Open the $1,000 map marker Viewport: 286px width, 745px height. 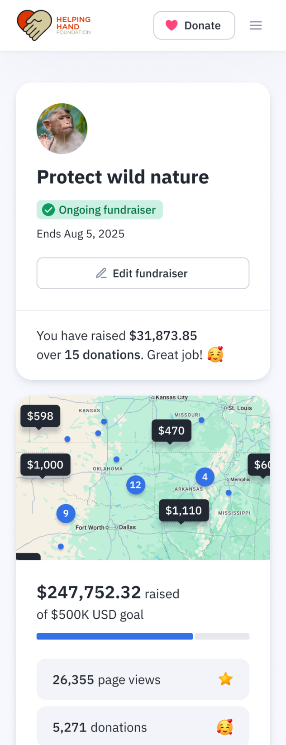click(45, 465)
